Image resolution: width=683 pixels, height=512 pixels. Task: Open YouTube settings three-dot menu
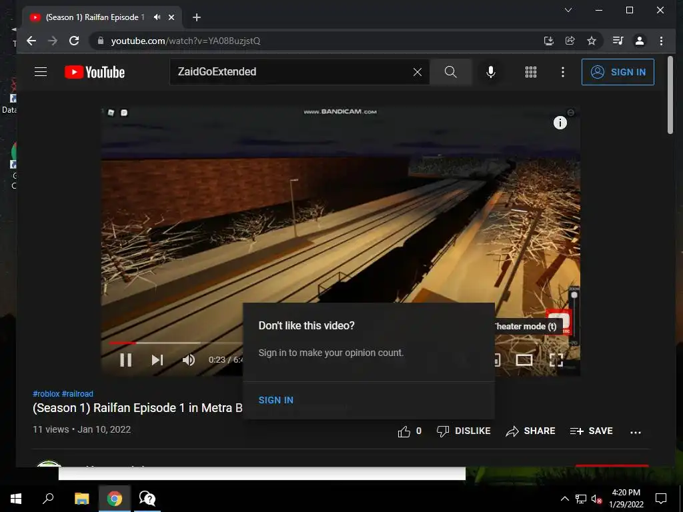click(563, 72)
